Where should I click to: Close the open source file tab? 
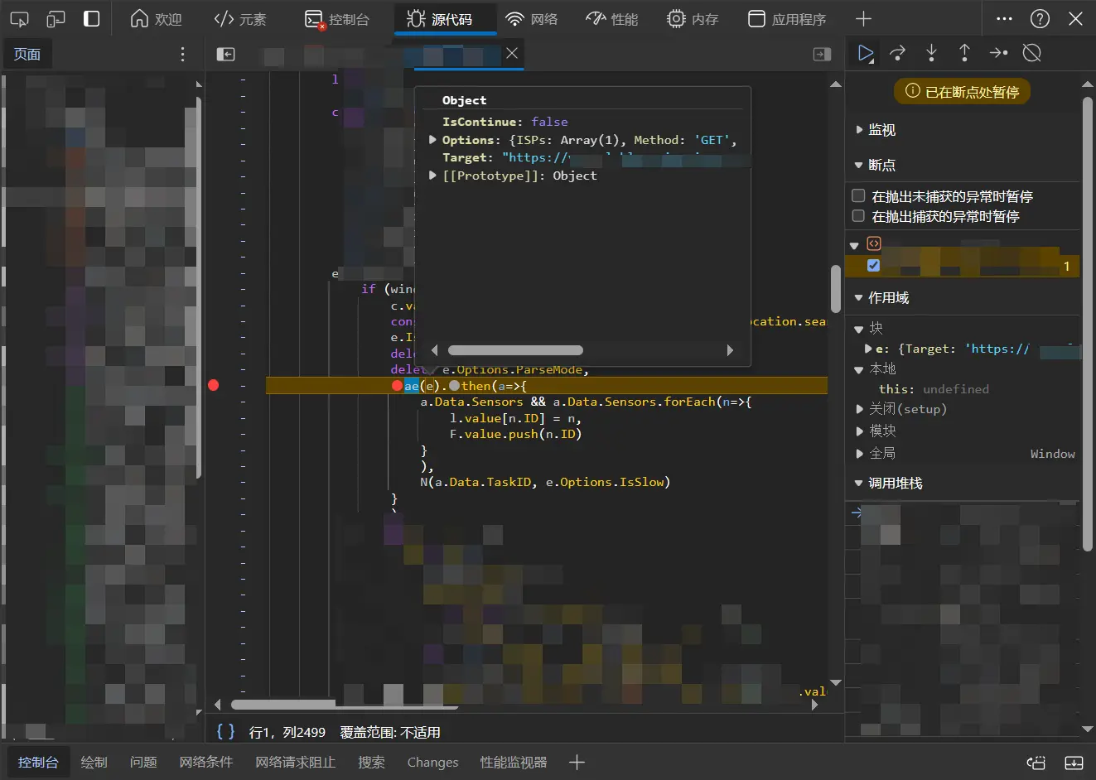point(512,54)
